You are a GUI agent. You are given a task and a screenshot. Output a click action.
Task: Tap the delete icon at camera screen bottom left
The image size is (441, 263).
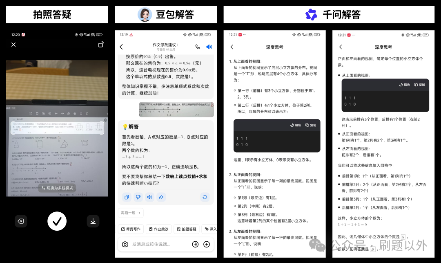point(21,221)
